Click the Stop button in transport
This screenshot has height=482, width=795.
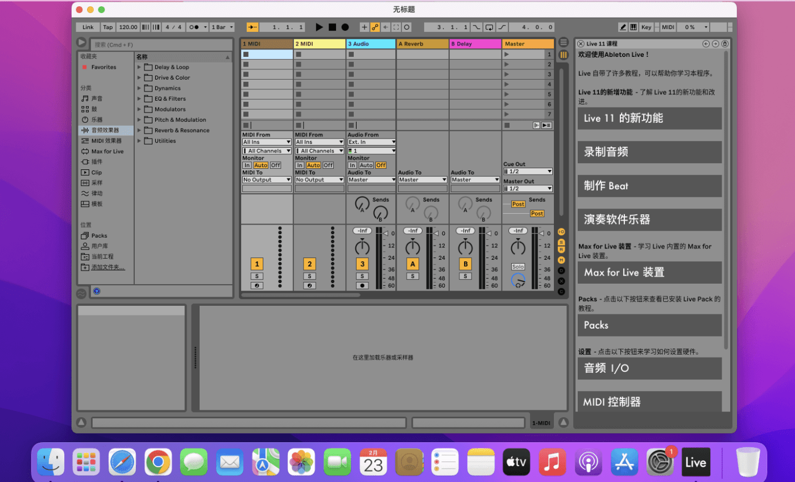(332, 27)
